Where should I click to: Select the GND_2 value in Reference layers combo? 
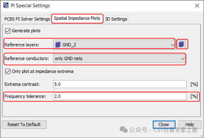tap(69, 45)
